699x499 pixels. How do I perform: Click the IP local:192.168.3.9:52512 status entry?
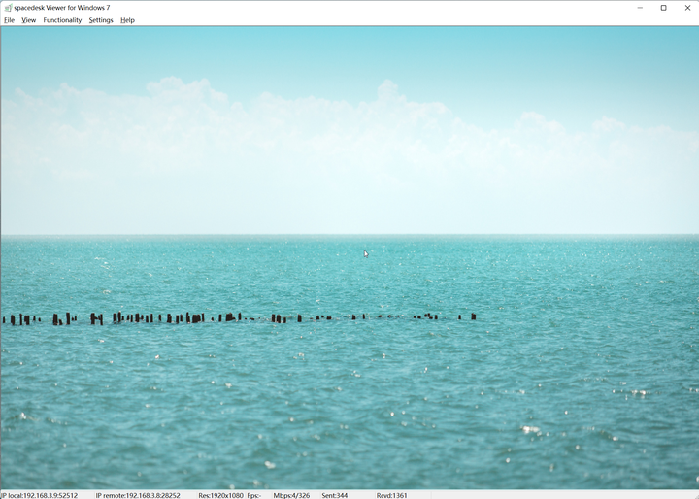pyautogui.click(x=39, y=495)
